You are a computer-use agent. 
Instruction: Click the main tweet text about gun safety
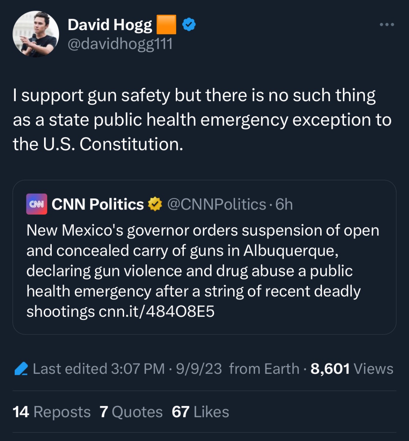click(202, 120)
